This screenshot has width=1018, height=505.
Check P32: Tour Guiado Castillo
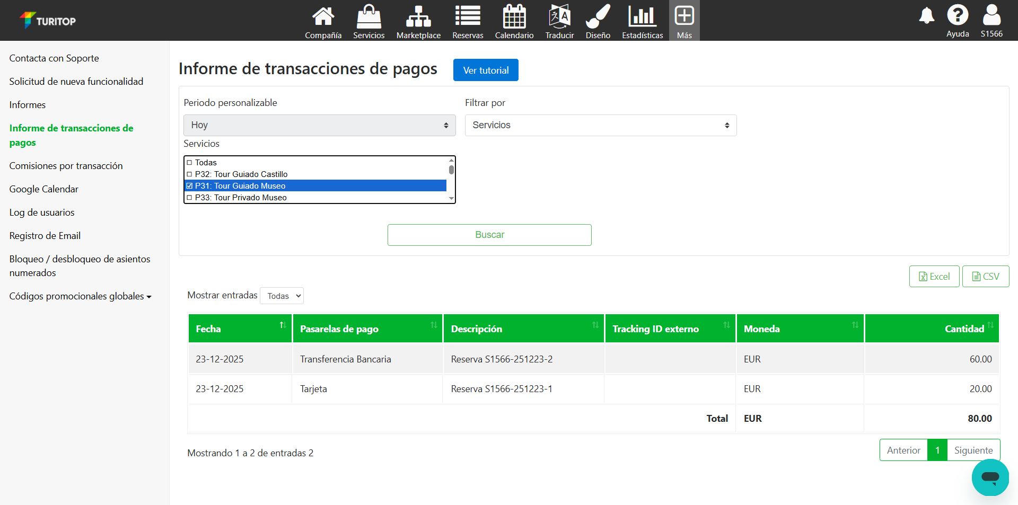point(190,174)
